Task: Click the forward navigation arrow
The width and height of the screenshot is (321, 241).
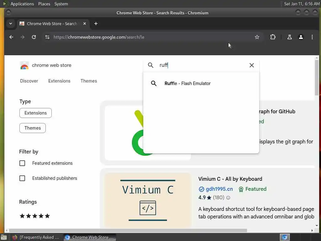Action: pyautogui.click(x=23, y=37)
